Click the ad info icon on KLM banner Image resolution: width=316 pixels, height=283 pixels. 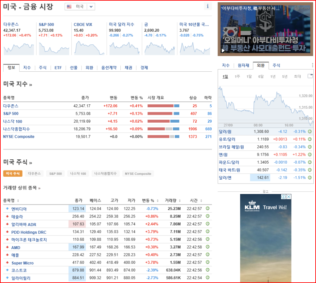pos(284,197)
